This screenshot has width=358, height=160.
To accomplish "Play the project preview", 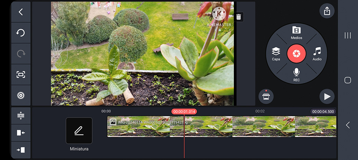I will click(327, 97).
